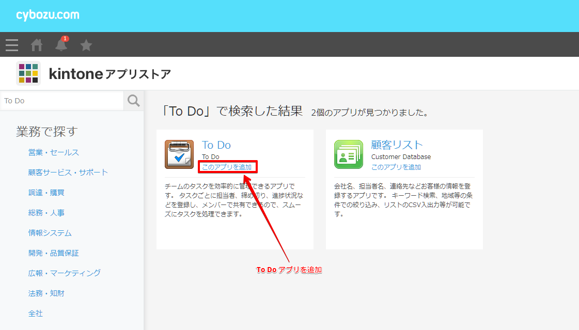
Task: Click the home icon in the gray toolbar
Action: coord(36,45)
